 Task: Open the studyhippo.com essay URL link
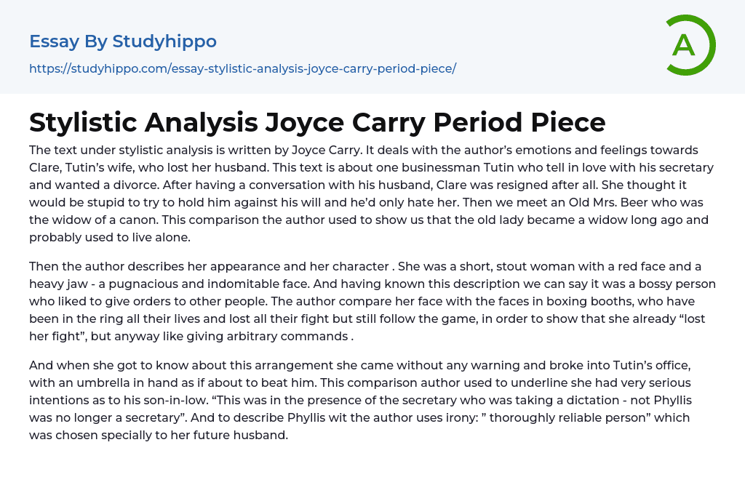click(x=242, y=69)
